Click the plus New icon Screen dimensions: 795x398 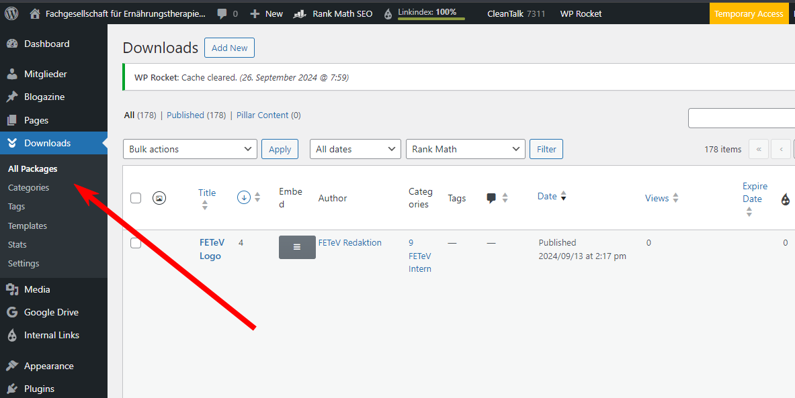tap(255, 14)
